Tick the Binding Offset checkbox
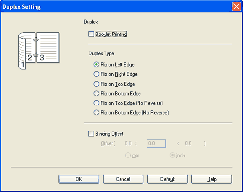The image size is (243, 192). point(91,134)
